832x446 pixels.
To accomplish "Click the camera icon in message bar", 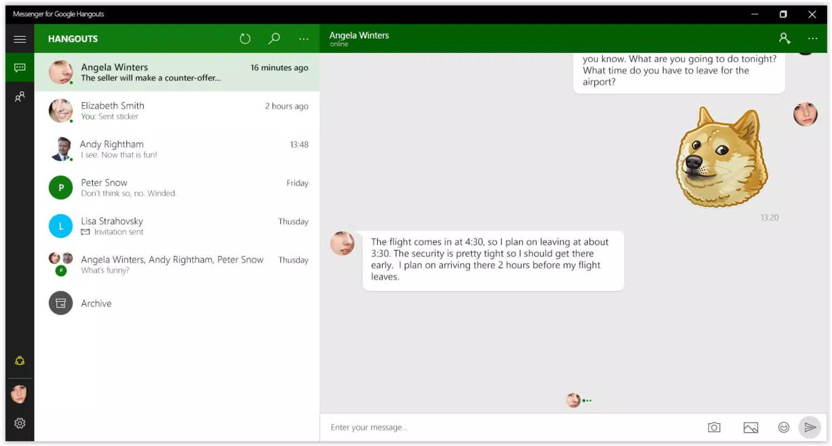I will click(x=714, y=428).
